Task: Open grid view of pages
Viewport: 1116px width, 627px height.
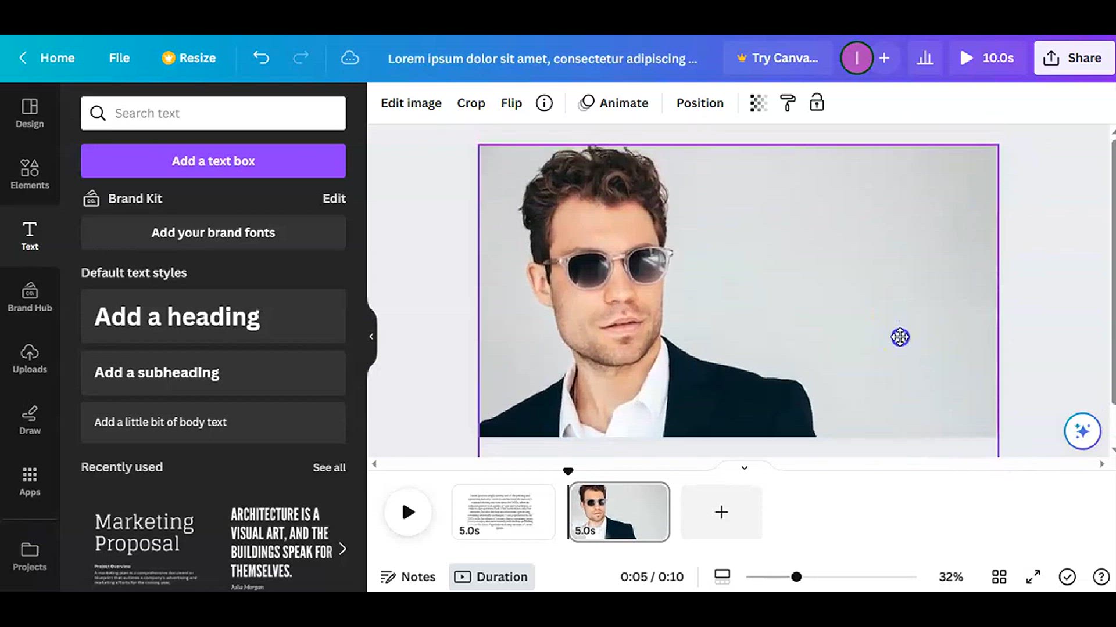Action: (x=999, y=576)
